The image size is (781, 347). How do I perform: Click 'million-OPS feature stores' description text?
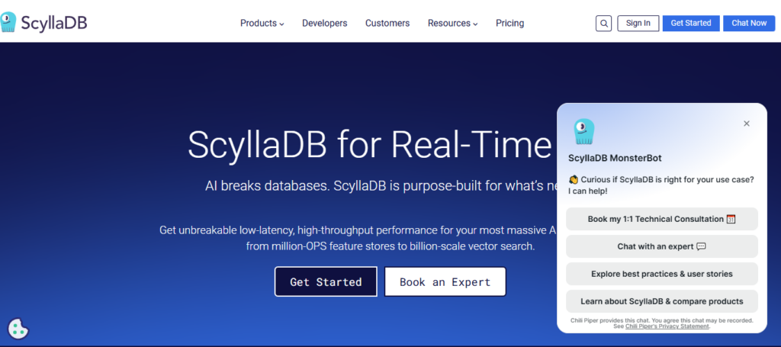(x=390, y=246)
